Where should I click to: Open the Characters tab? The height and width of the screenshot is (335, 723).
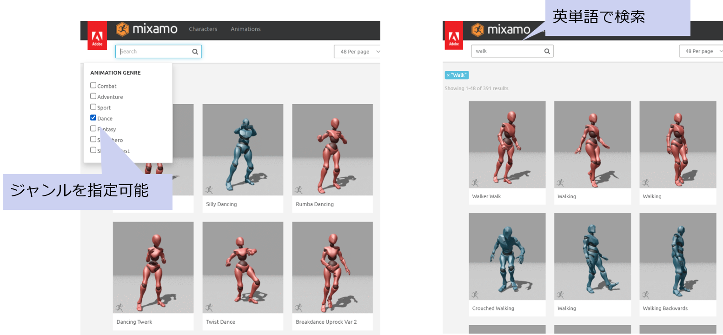click(203, 29)
